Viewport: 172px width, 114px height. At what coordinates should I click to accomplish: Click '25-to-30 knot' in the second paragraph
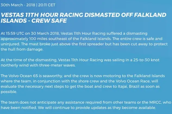pyautogui.click(x=146, y=60)
